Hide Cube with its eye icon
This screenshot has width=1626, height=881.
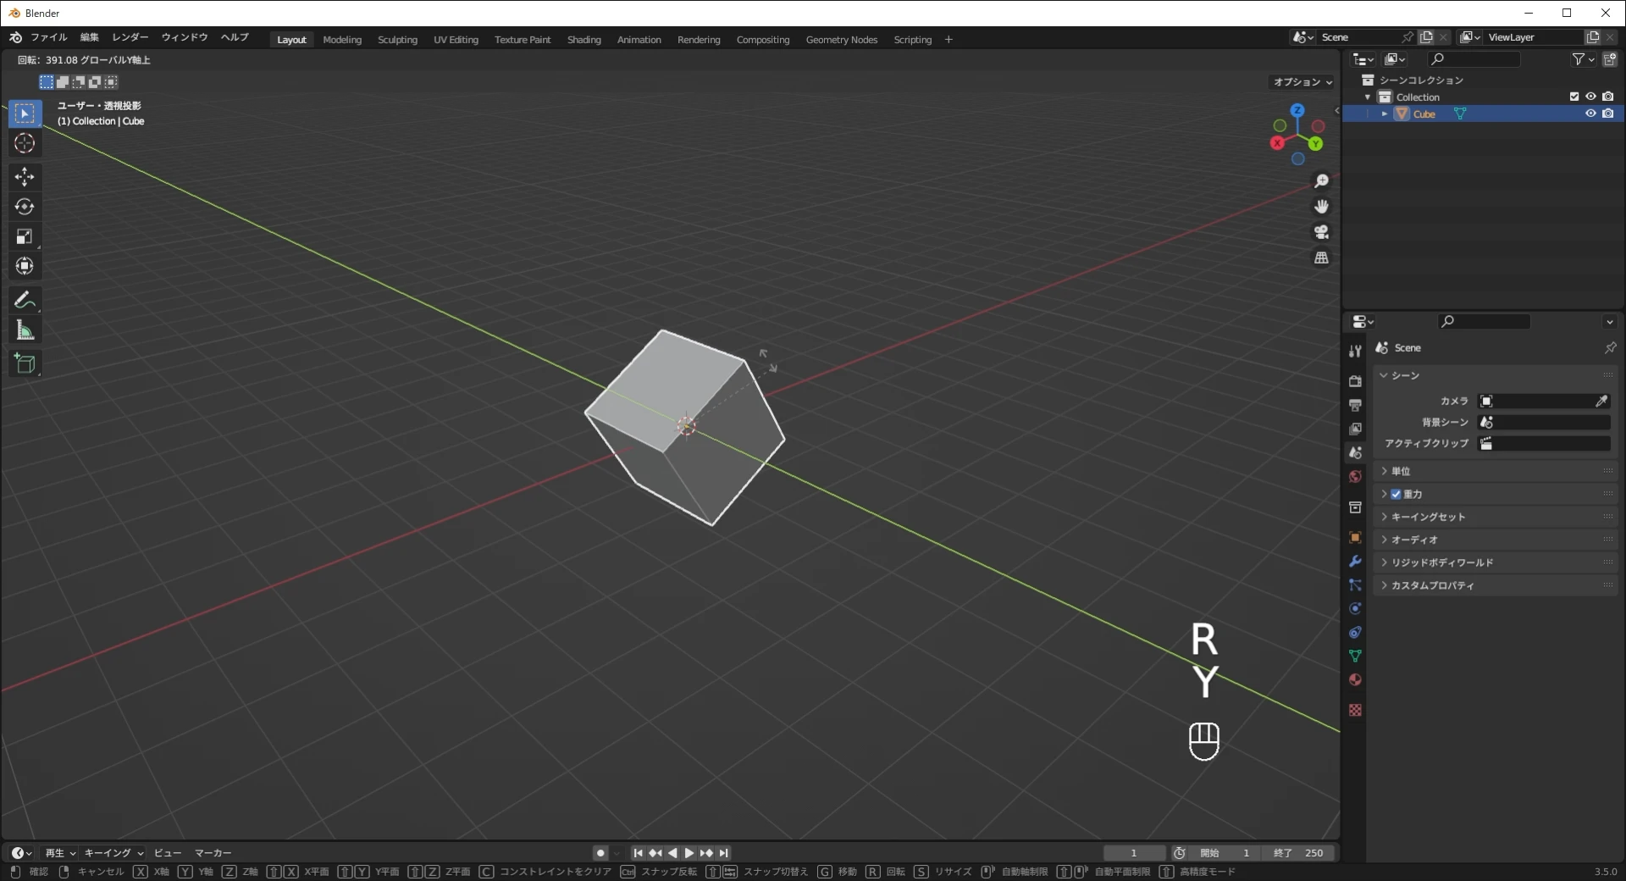(1590, 114)
